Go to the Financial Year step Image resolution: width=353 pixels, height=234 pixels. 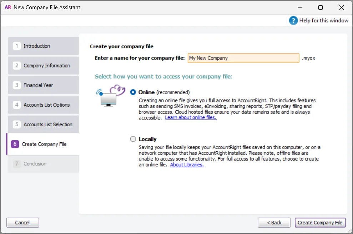pyautogui.click(x=43, y=85)
